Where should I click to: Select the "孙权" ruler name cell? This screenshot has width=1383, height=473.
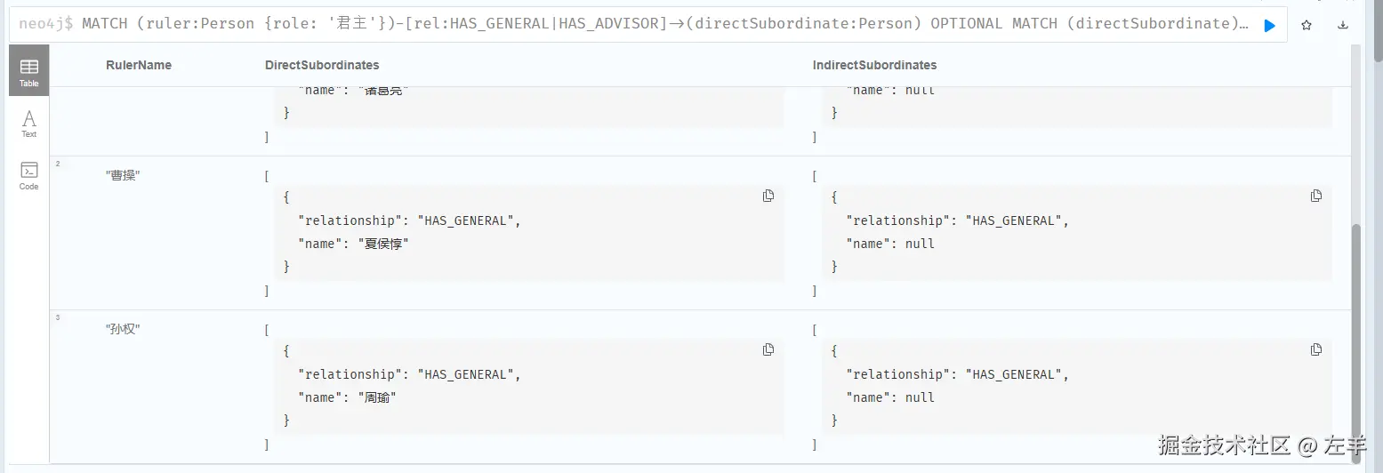coord(123,329)
